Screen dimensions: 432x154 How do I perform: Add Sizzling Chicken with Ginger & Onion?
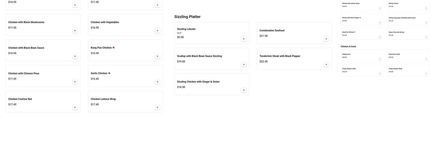click(x=244, y=90)
